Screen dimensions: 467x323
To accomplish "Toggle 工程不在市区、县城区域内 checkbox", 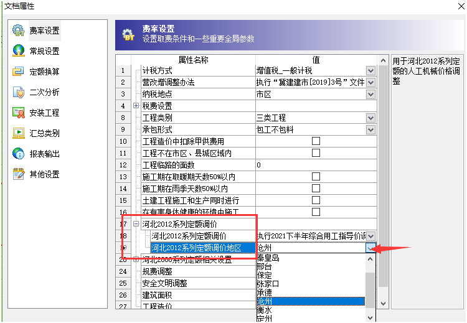I will tap(316, 153).
